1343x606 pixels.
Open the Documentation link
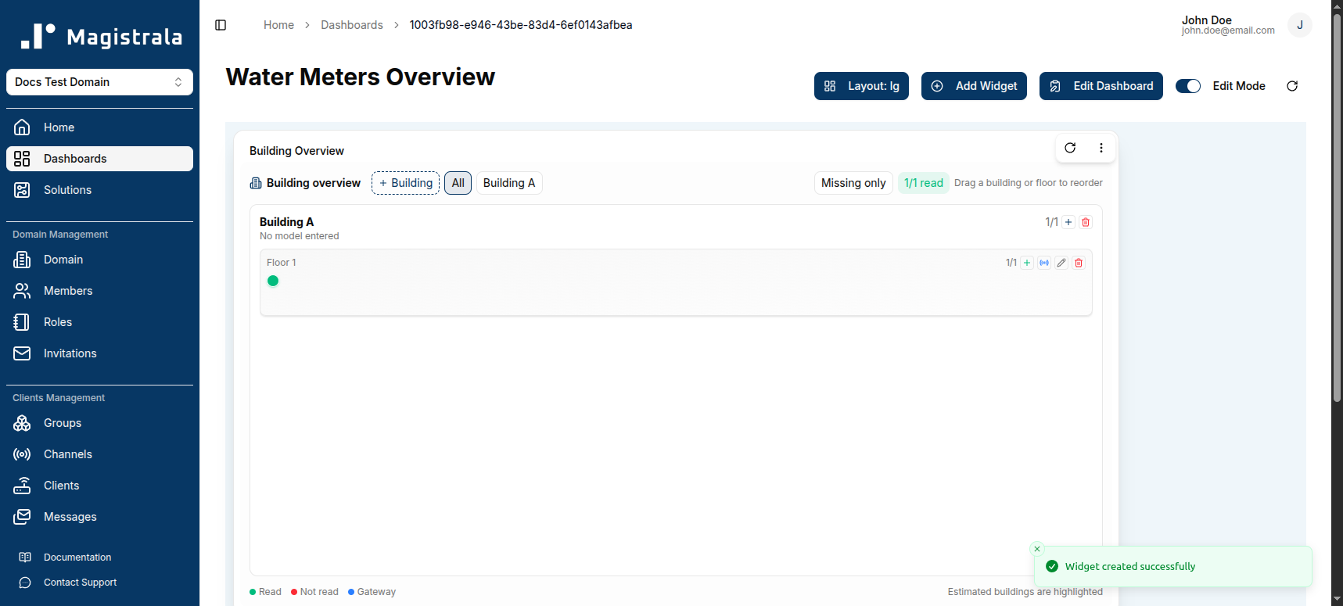(x=99, y=558)
